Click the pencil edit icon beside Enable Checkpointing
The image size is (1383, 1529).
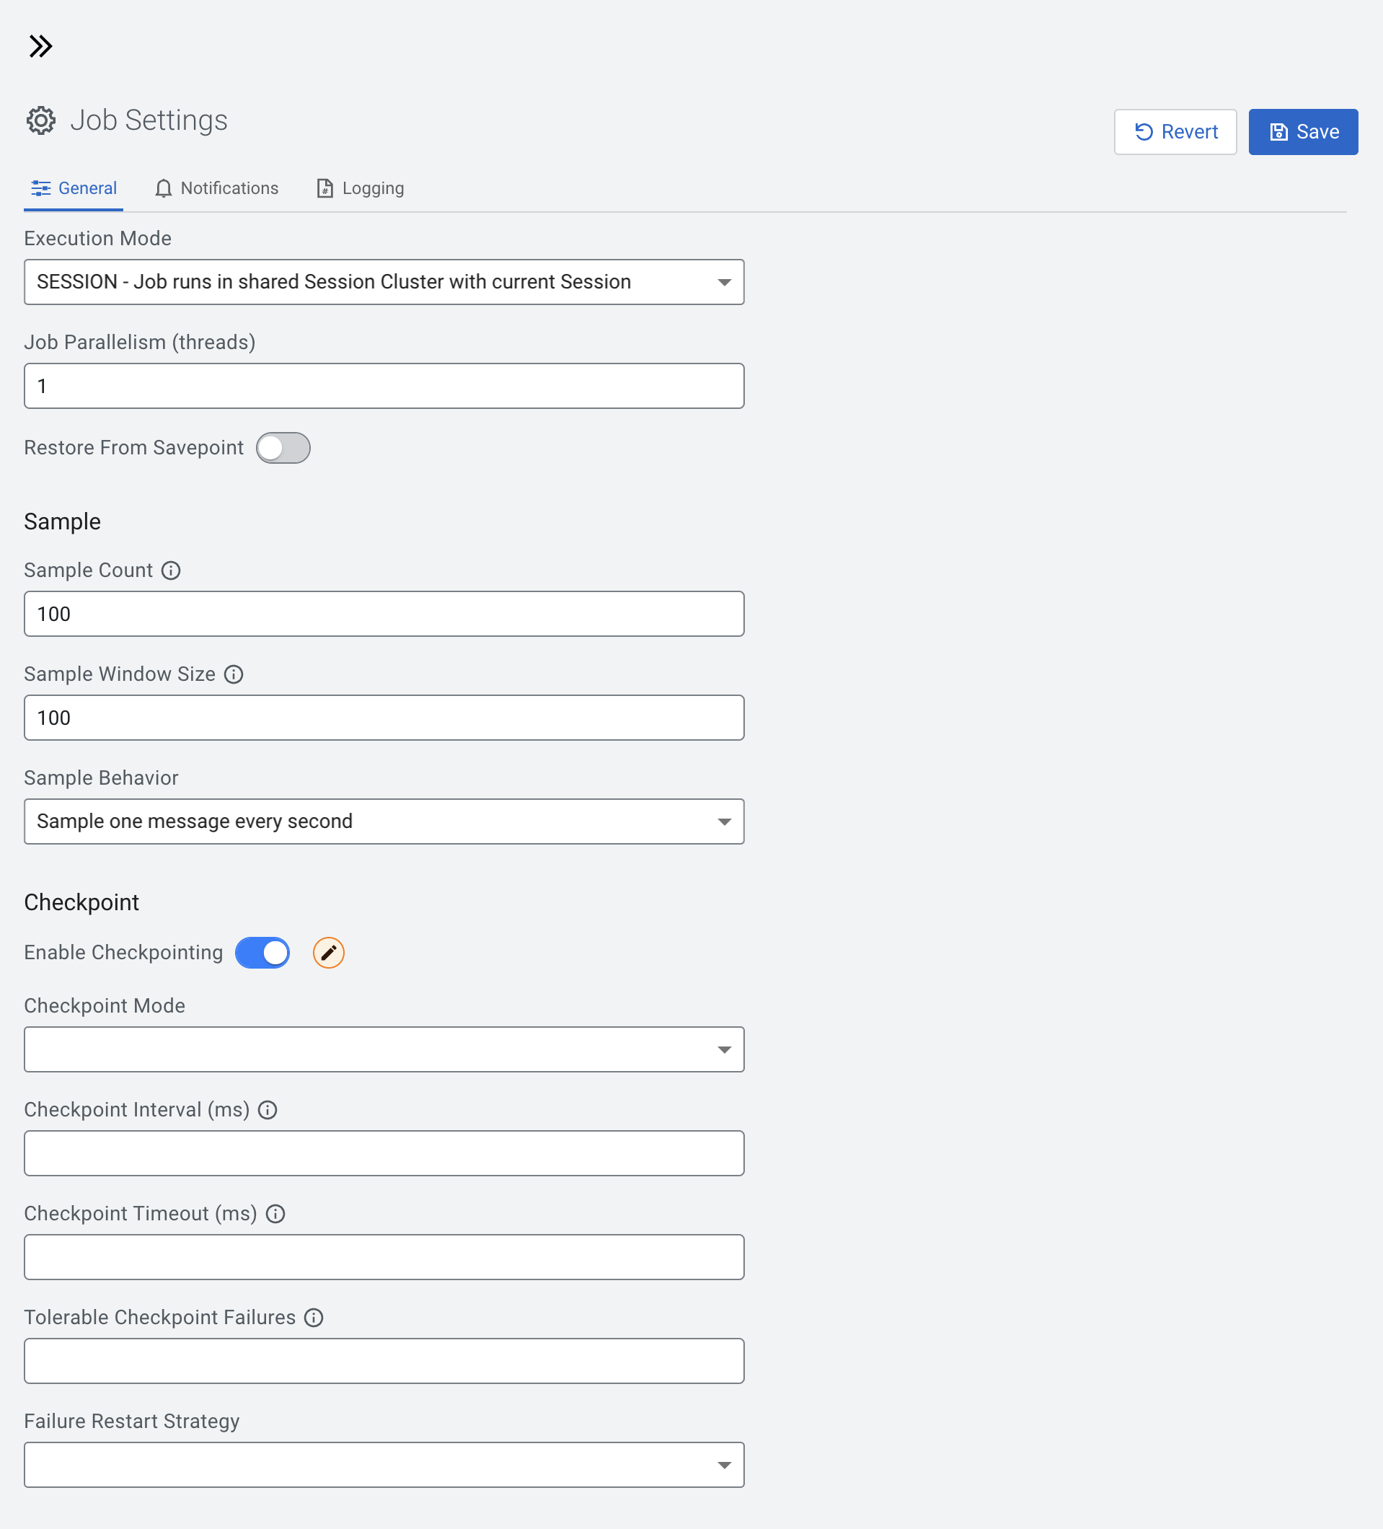coord(328,953)
